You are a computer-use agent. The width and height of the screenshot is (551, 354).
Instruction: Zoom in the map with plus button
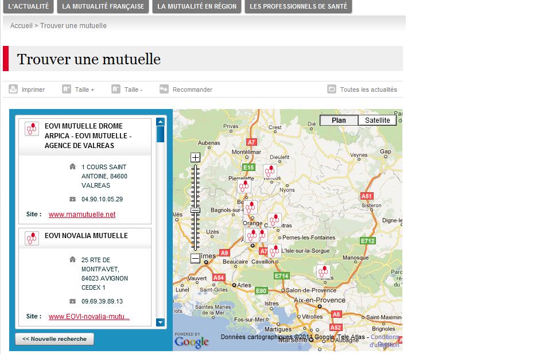coord(195,157)
